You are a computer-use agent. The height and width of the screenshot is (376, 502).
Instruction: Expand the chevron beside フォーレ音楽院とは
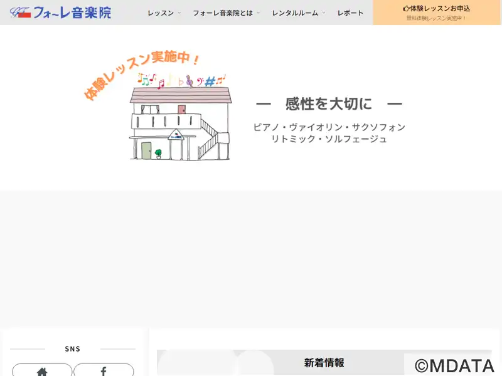pyautogui.click(x=258, y=13)
